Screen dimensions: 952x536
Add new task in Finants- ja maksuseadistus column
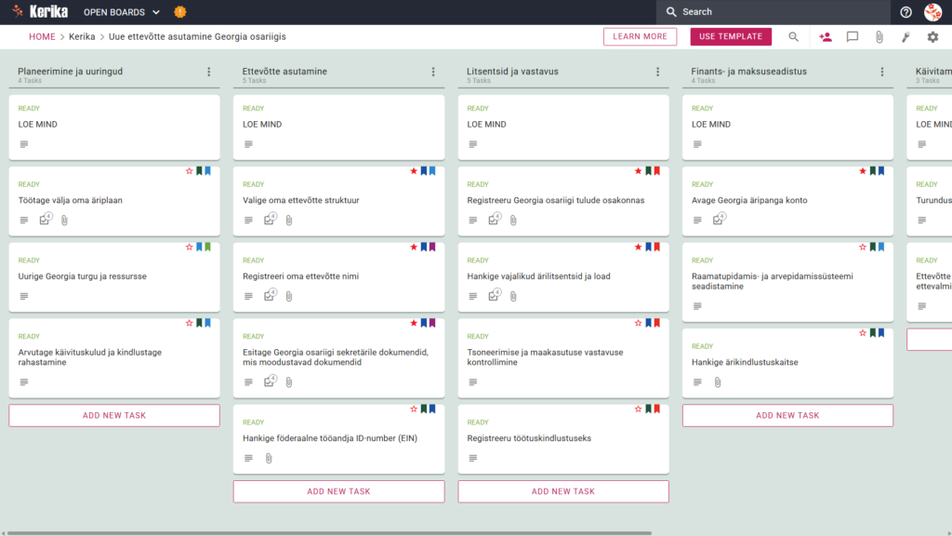pyautogui.click(x=787, y=416)
